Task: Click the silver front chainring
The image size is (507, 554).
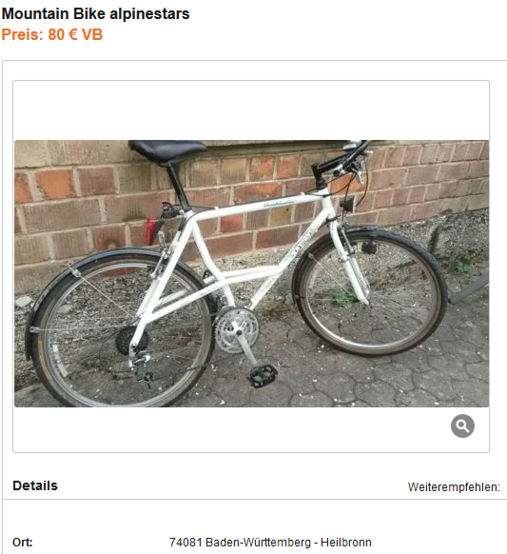Action: [237, 329]
